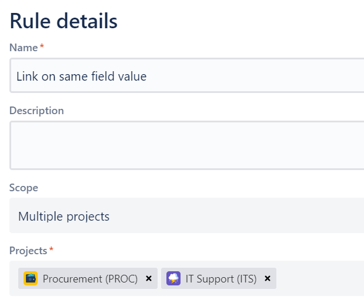The height and width of the screenshot is (306, 364).
Task: Click the Projects field label
Action: click(x=28, y=251)
